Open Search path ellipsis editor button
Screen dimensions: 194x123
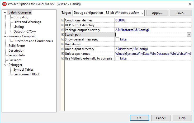[189, 35]
